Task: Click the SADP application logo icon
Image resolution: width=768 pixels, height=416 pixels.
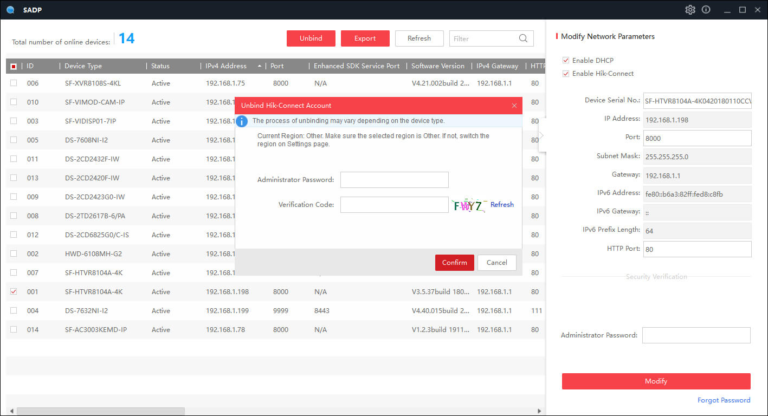Action: [x=10, y=10]
